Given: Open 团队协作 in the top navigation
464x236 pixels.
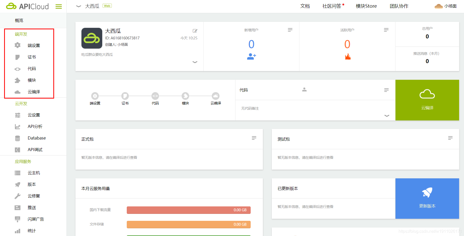Looking at the screenshot, I should coord(399,6).
